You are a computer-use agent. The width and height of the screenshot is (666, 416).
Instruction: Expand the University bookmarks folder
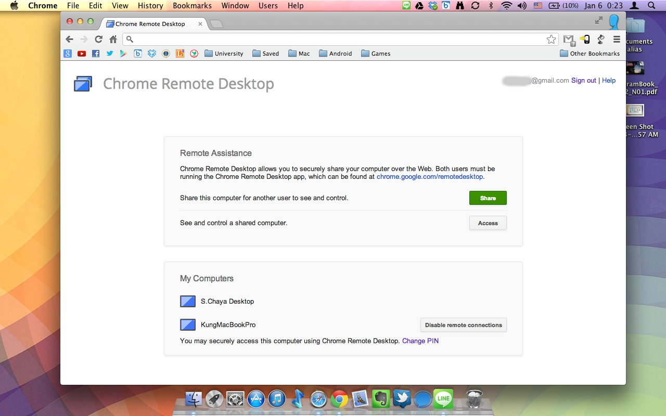[224, 54]
